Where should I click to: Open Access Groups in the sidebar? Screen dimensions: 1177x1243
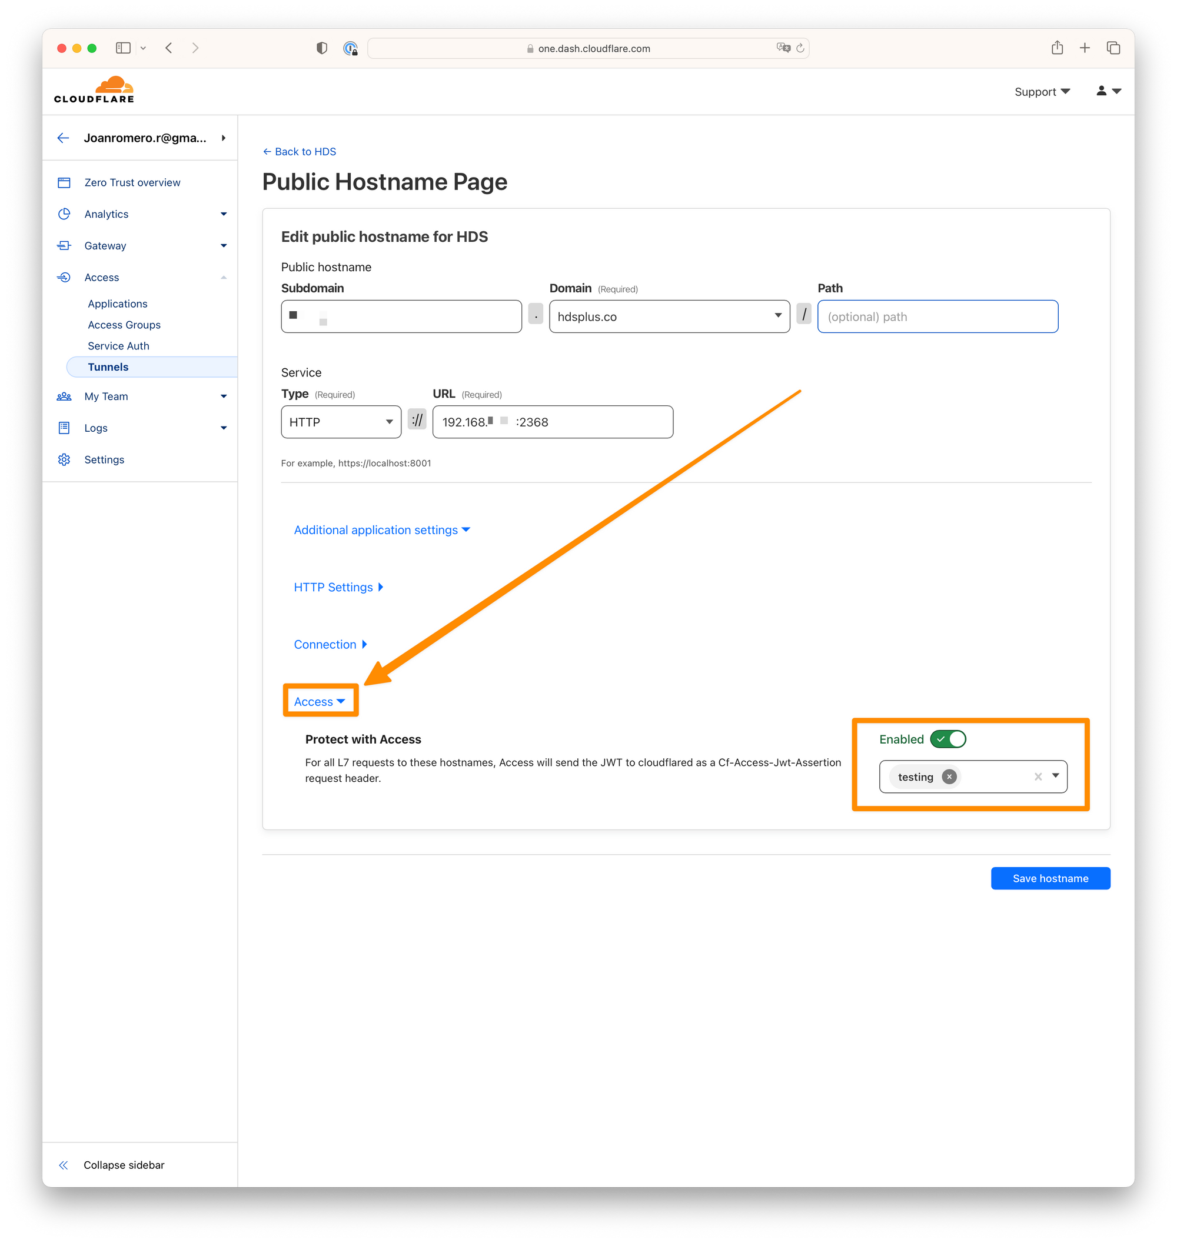(124, 325)
